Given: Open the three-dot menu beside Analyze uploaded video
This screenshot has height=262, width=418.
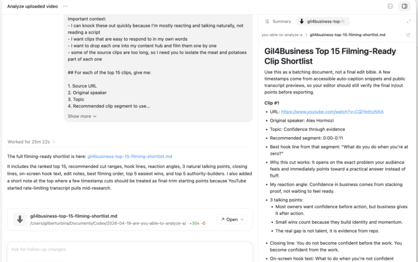Looking at the screenshot, I should [65, 6].
